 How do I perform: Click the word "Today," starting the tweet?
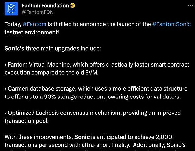(x=13, y=25)
